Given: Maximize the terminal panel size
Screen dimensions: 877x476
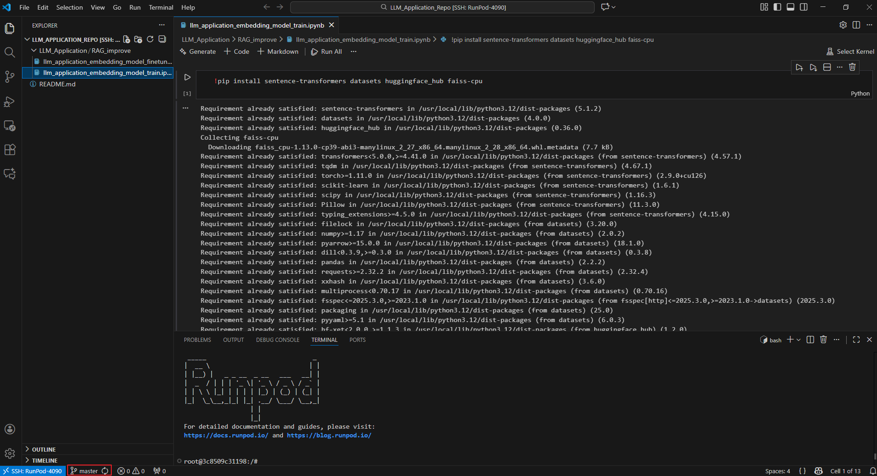Looking at the screenshot, I should click(856, 340).
